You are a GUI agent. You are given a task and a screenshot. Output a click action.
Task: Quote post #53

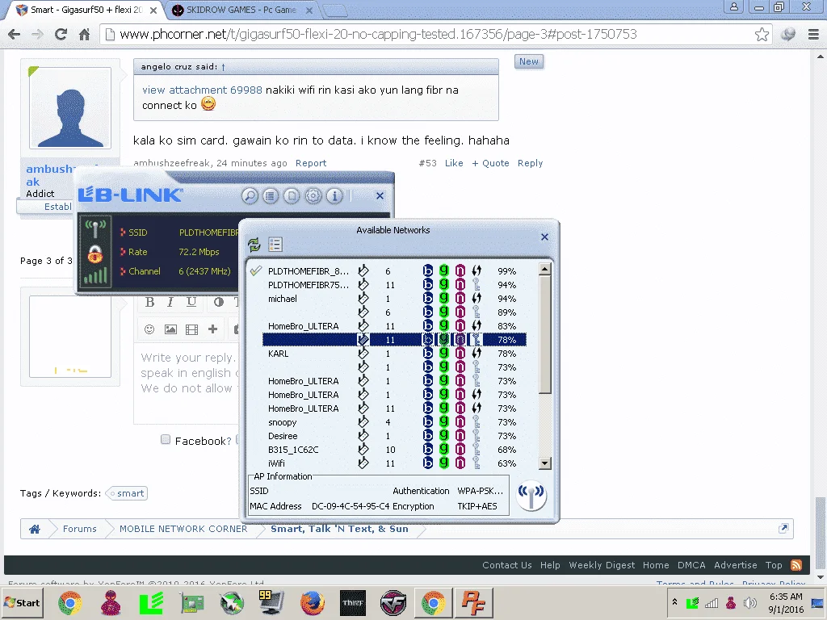[x=490, y=163]
